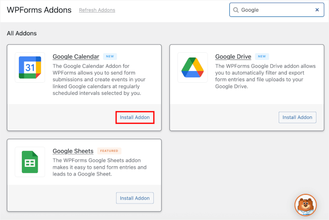This screenshot has height=220, width=329.
Task: Click the Google Sheets description text
Action: 100,167
